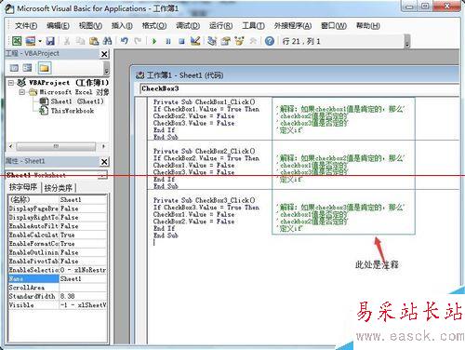Image resolution: width=465 pixels, height=350 pixels.
Task: Run the macro with green play icon
Action: click(x=154, y=41)
